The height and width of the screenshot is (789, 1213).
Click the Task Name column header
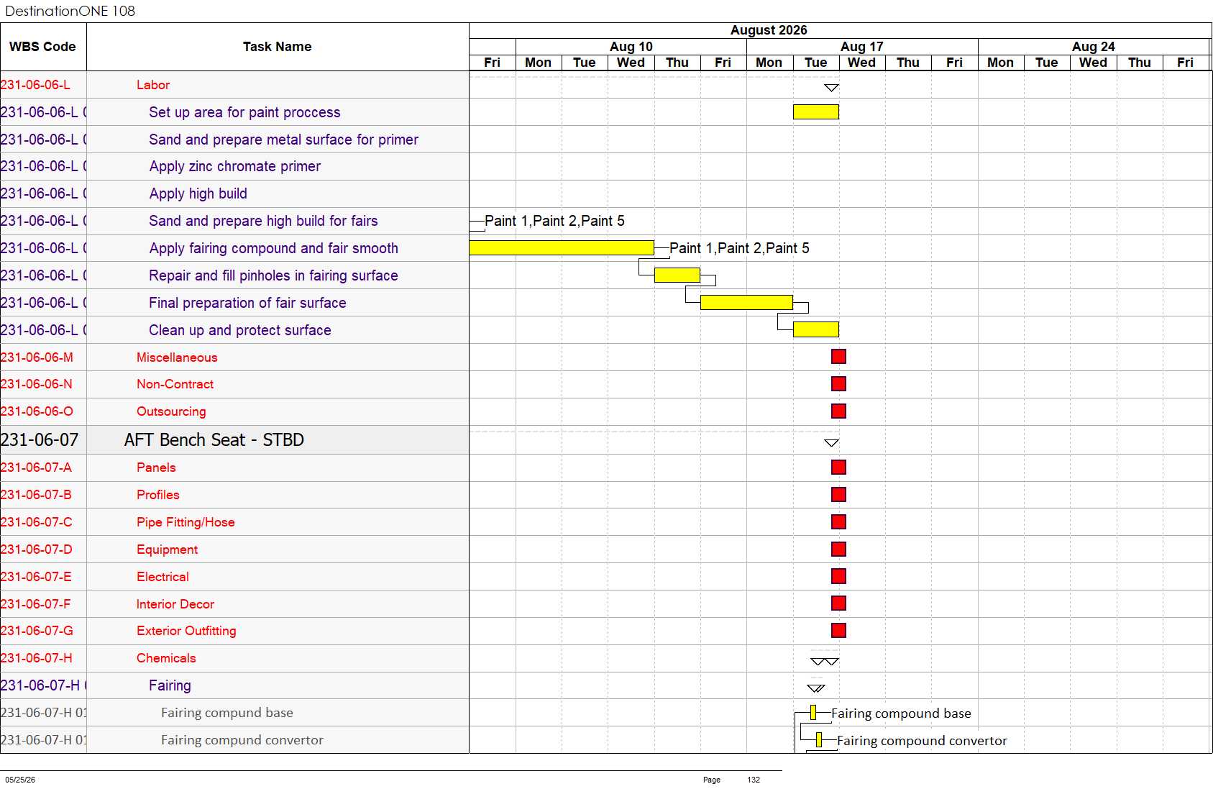[278, 47]
